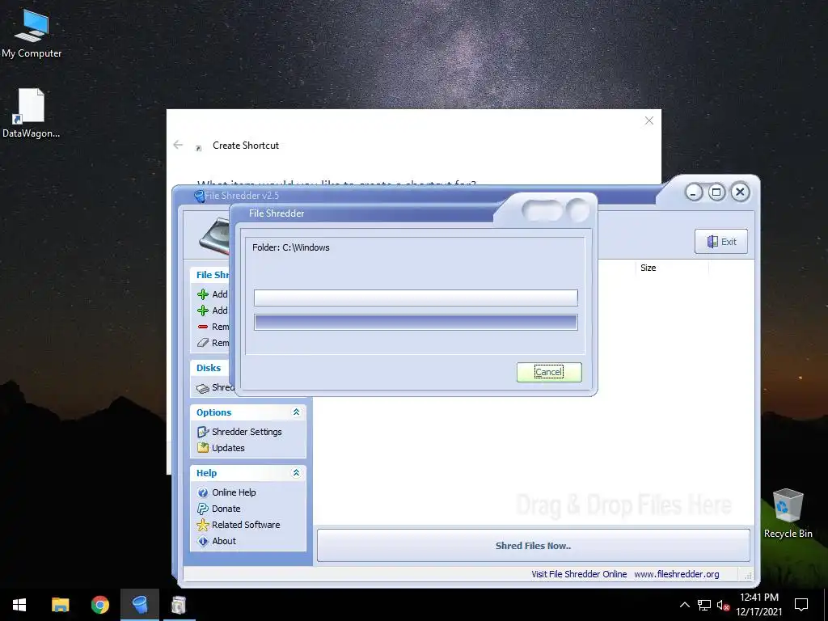The height and width of the screenshot is (621, 828).
Task: Click the lower filled progress bar
Action: [x=416, y=322]
